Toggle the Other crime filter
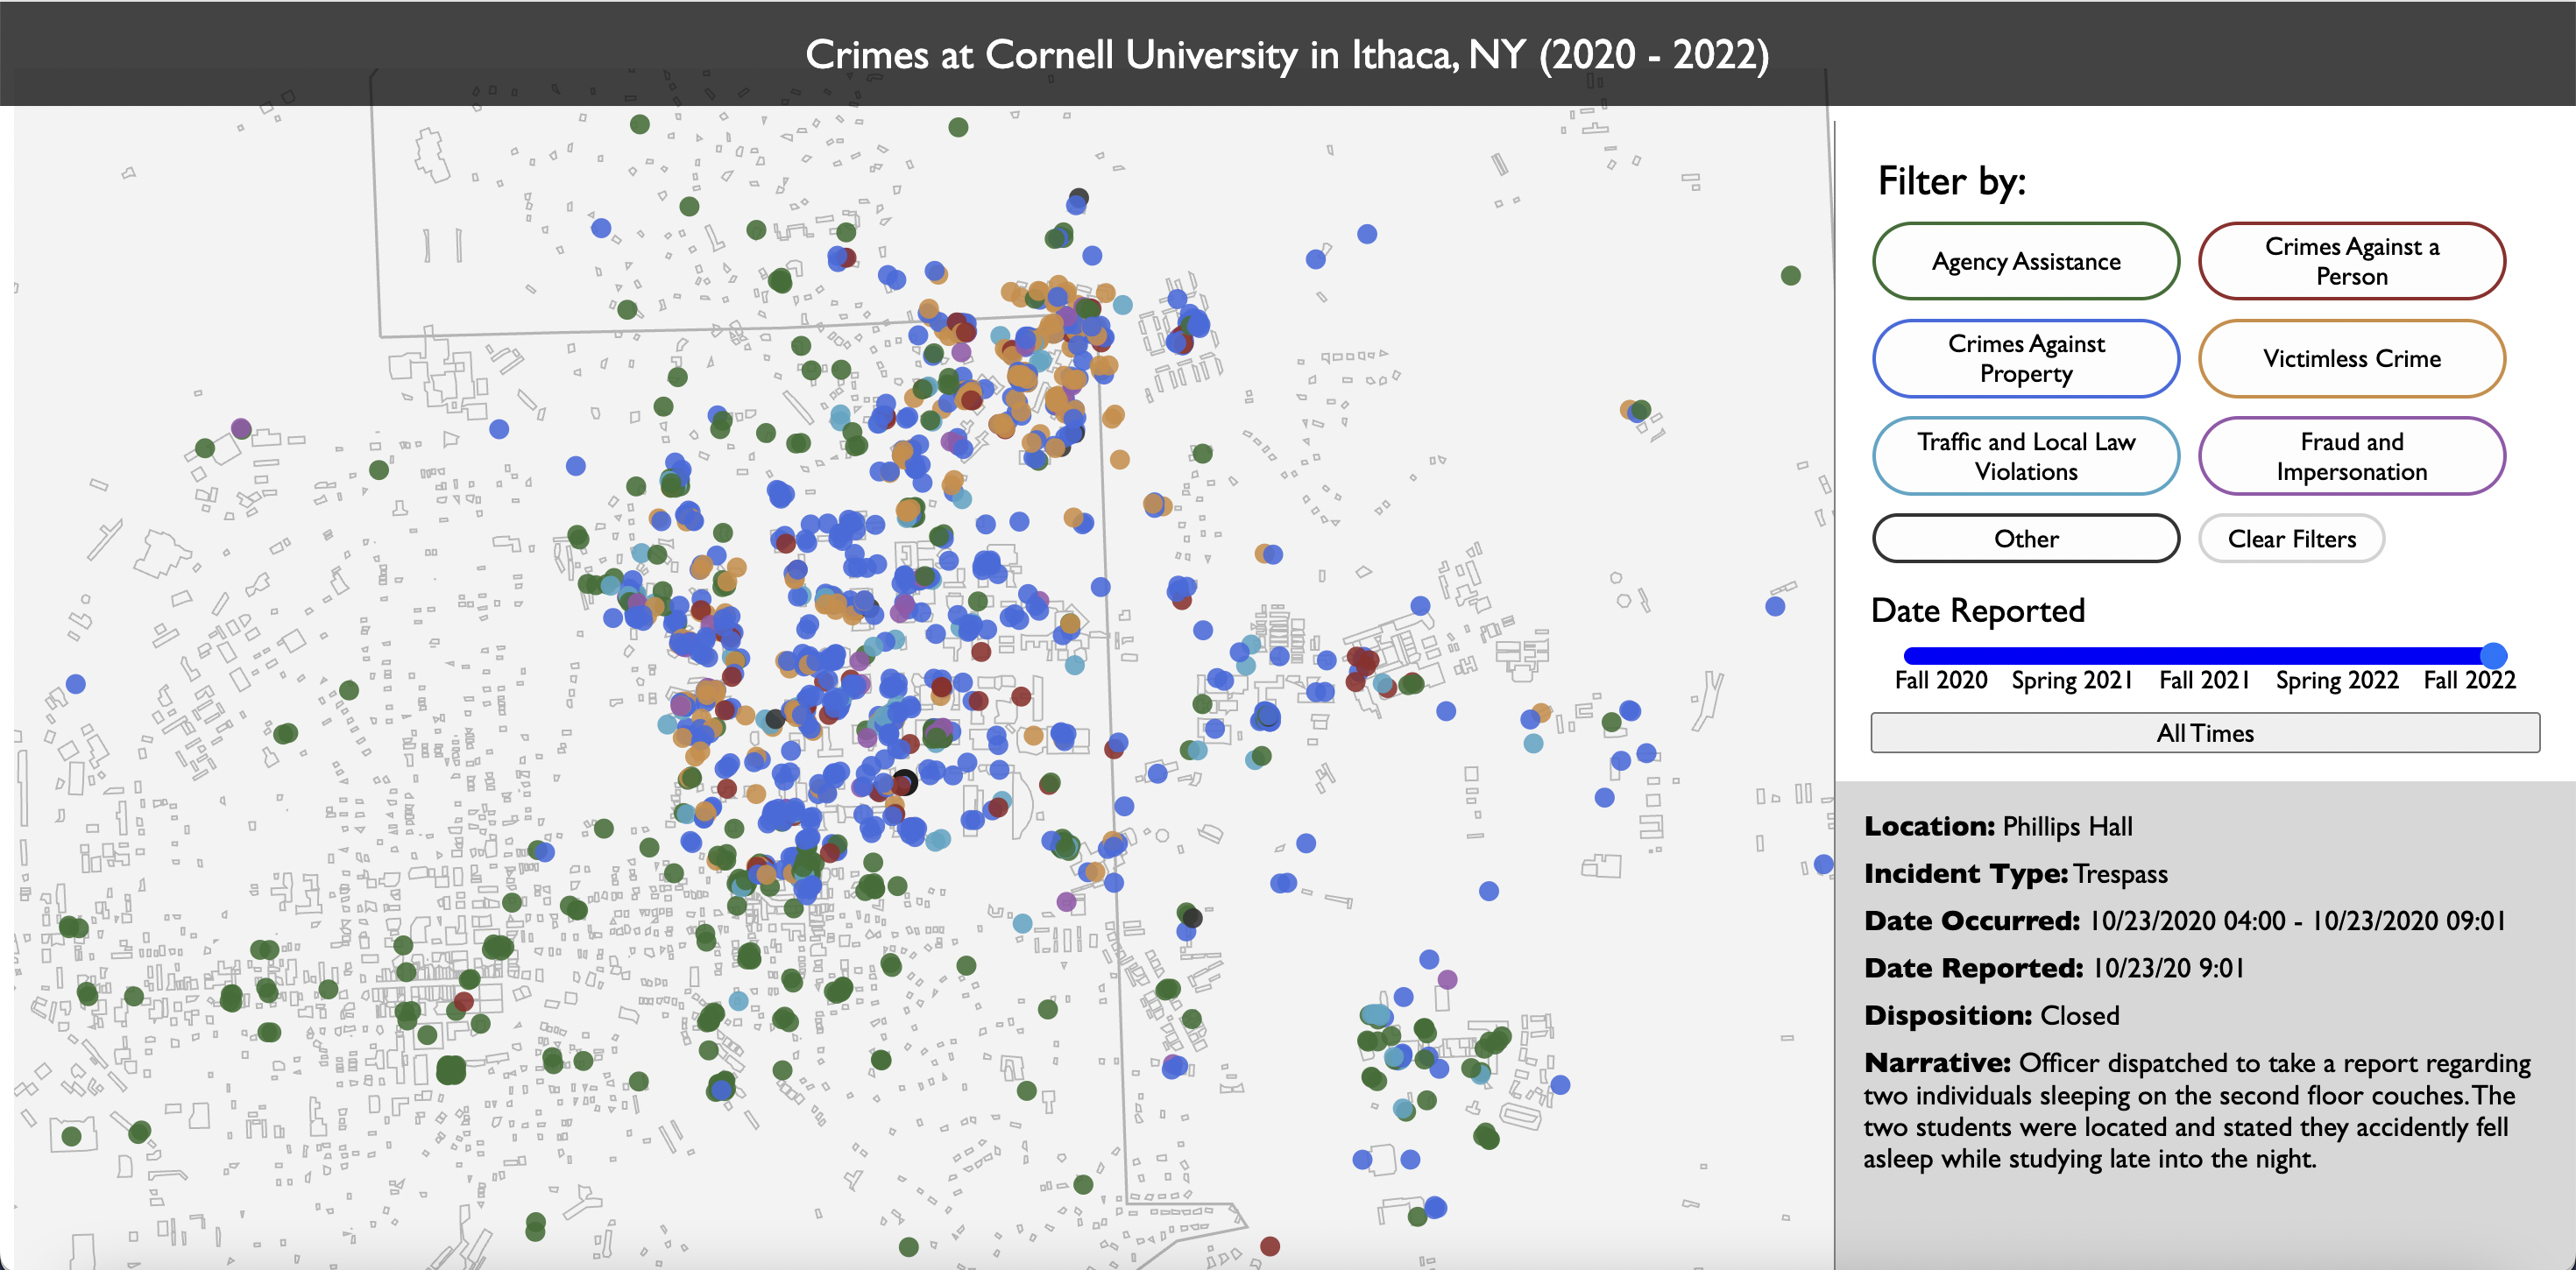Viewport: 2576px width, 1270px height. [2025, 539]
